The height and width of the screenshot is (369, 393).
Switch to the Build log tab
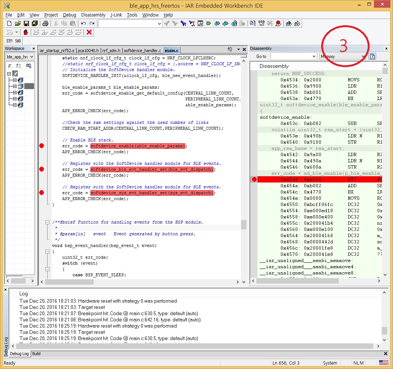point(36,354)
